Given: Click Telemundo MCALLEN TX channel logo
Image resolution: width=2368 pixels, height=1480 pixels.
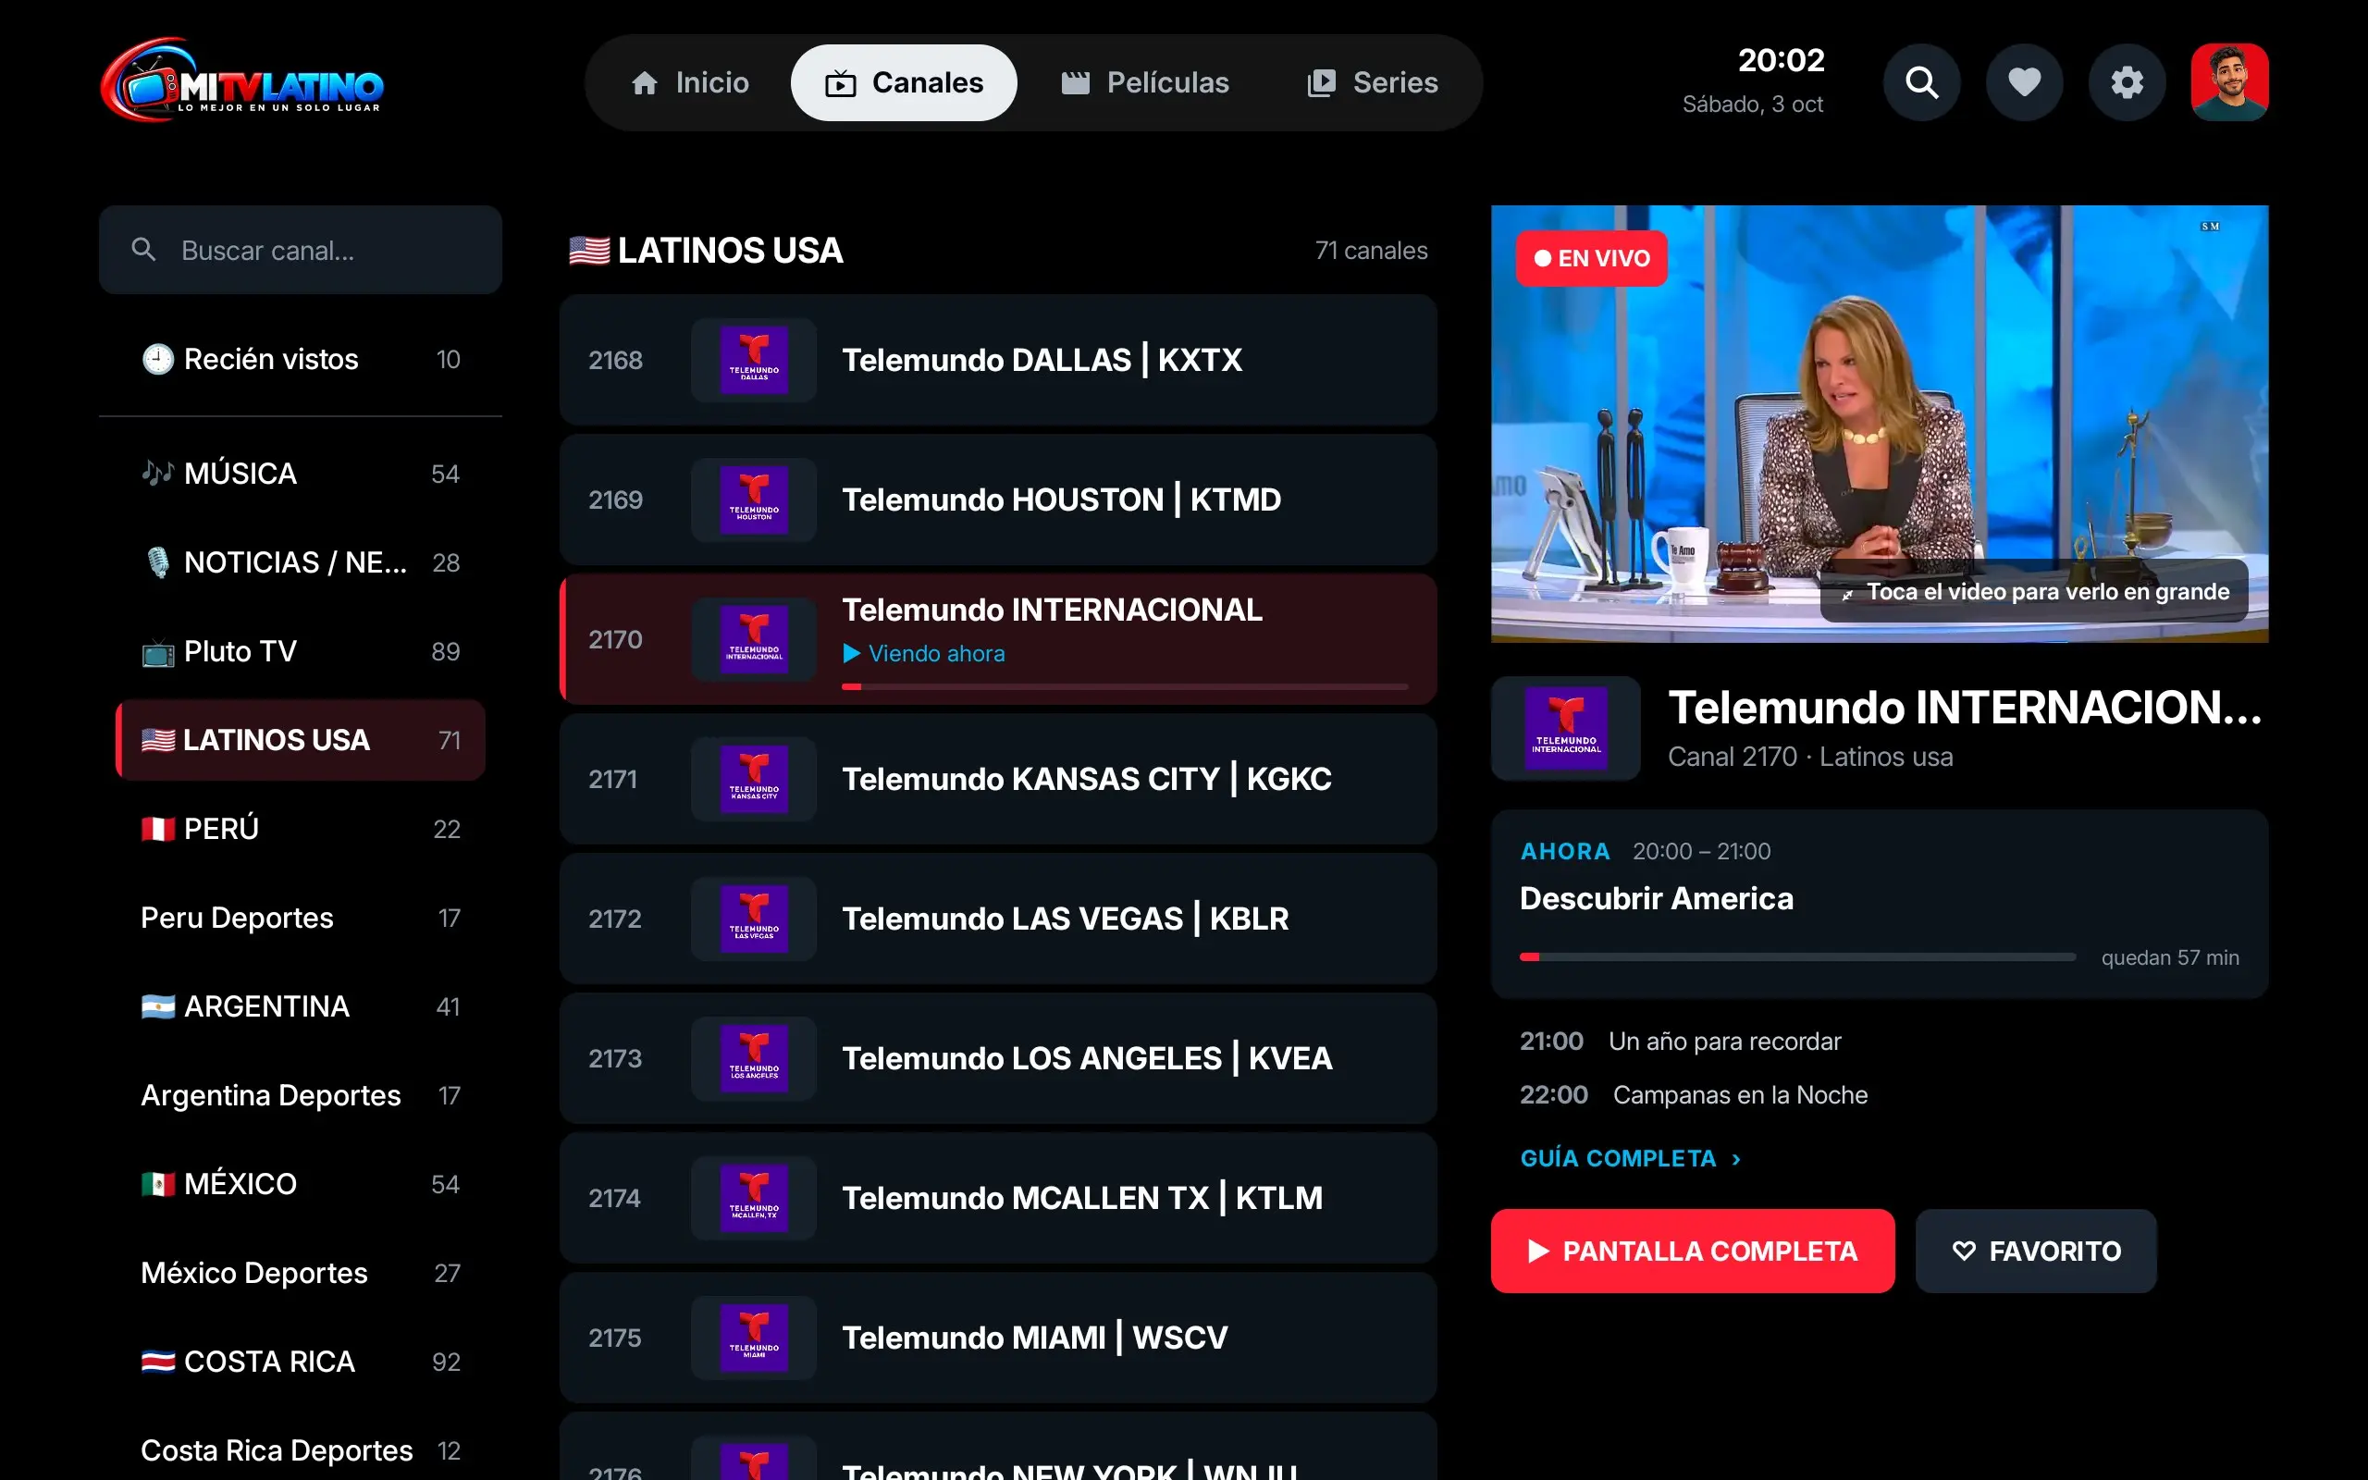Looking at the screenshot, I should click(754, 1198).
